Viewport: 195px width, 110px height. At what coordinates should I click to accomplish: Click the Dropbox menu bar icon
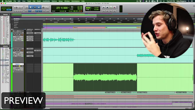[x=141, y=1]
